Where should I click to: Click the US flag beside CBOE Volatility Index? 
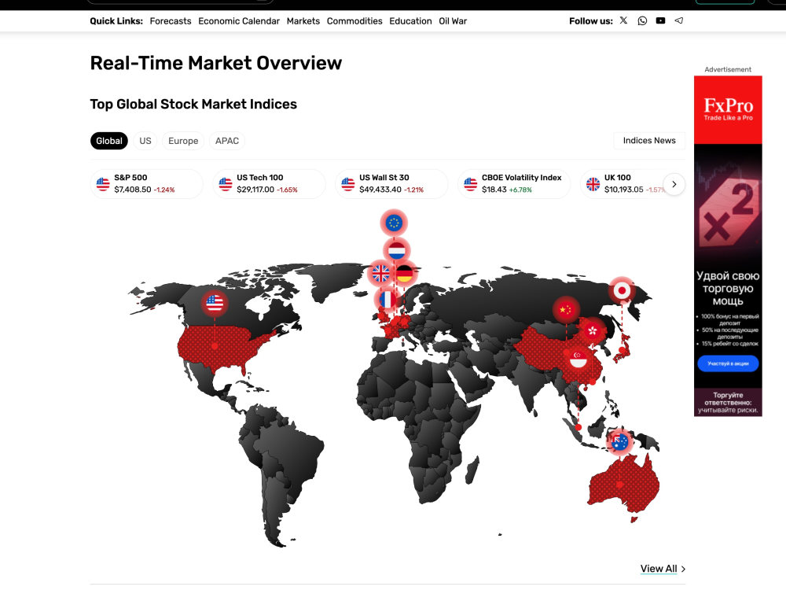[471, 184]
